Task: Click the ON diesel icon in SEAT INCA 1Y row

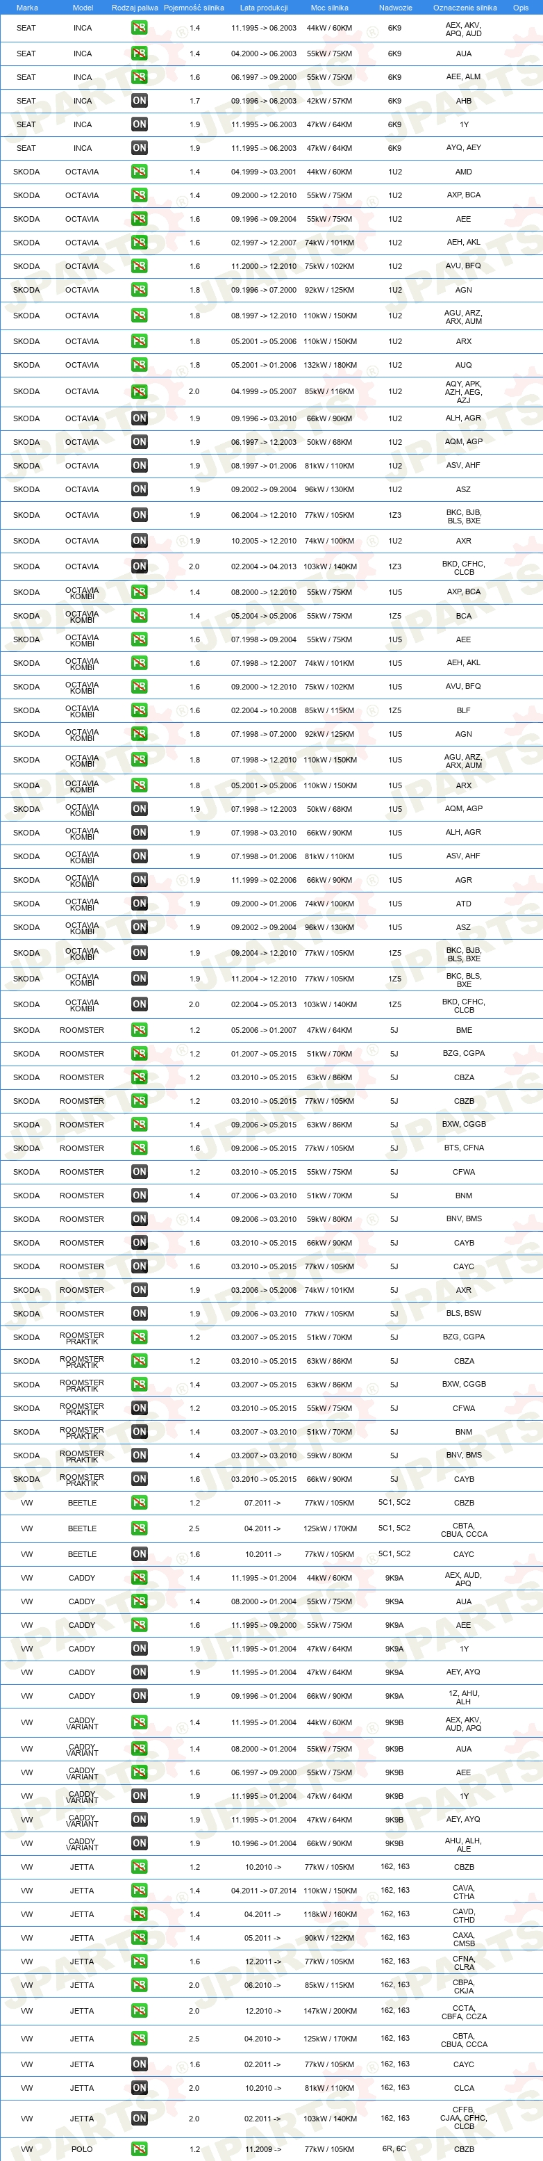Action: pos(139,124)
